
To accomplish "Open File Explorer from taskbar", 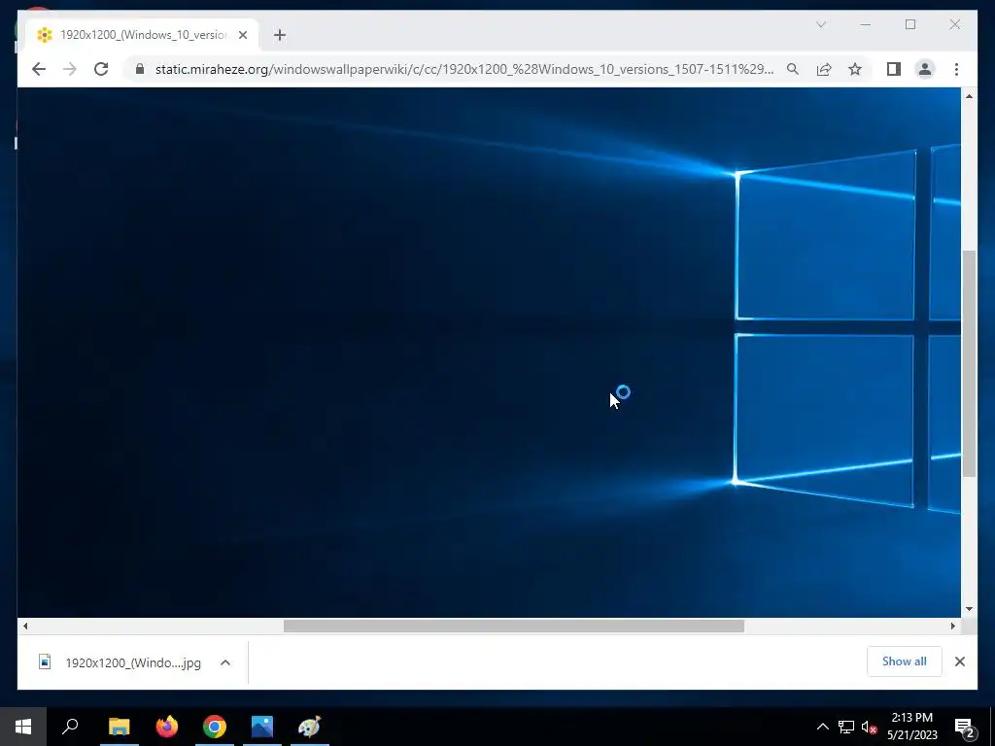I will click(x=119, y=727).
